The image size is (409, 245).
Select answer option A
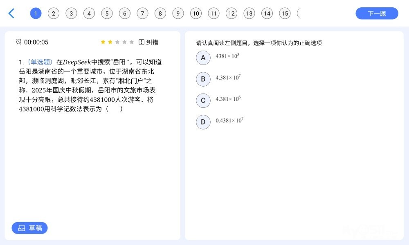203,58
